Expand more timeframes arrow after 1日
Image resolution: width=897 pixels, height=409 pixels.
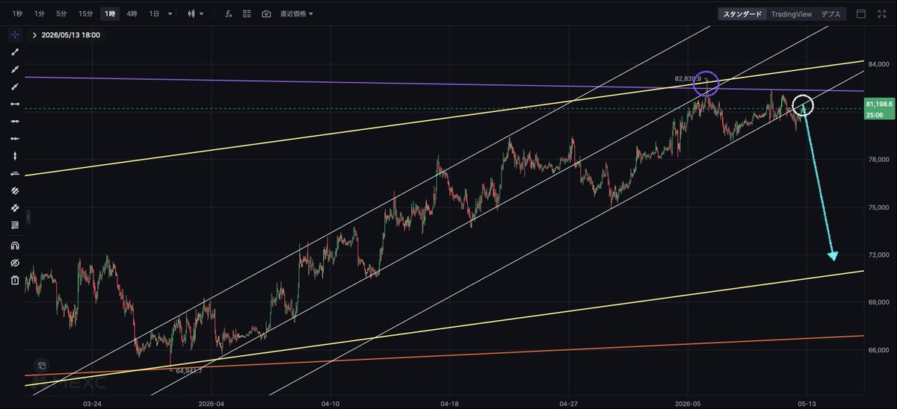coord(170,13)
